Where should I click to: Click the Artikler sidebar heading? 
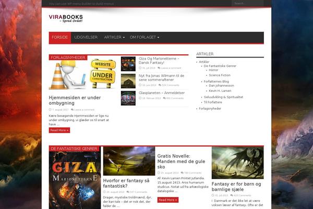pyautogui.click(x=205, y=54)
